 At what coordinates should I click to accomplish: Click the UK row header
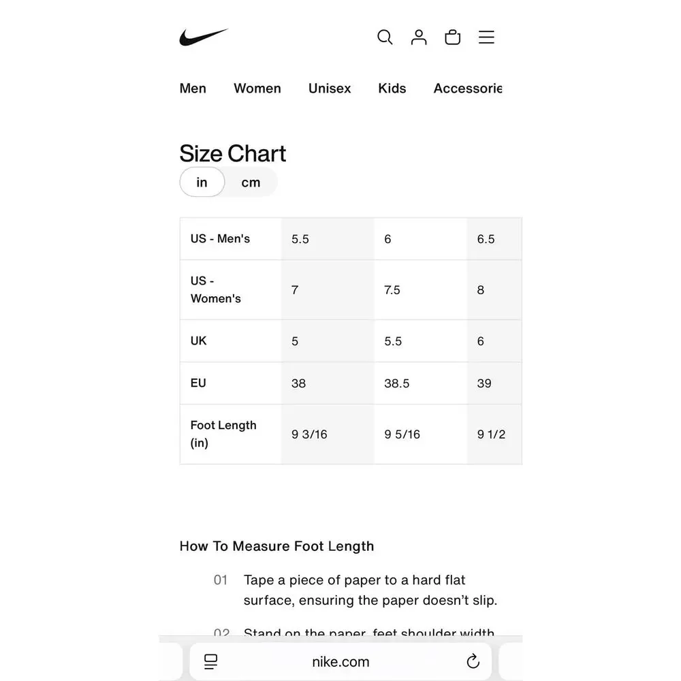[230, 340]
